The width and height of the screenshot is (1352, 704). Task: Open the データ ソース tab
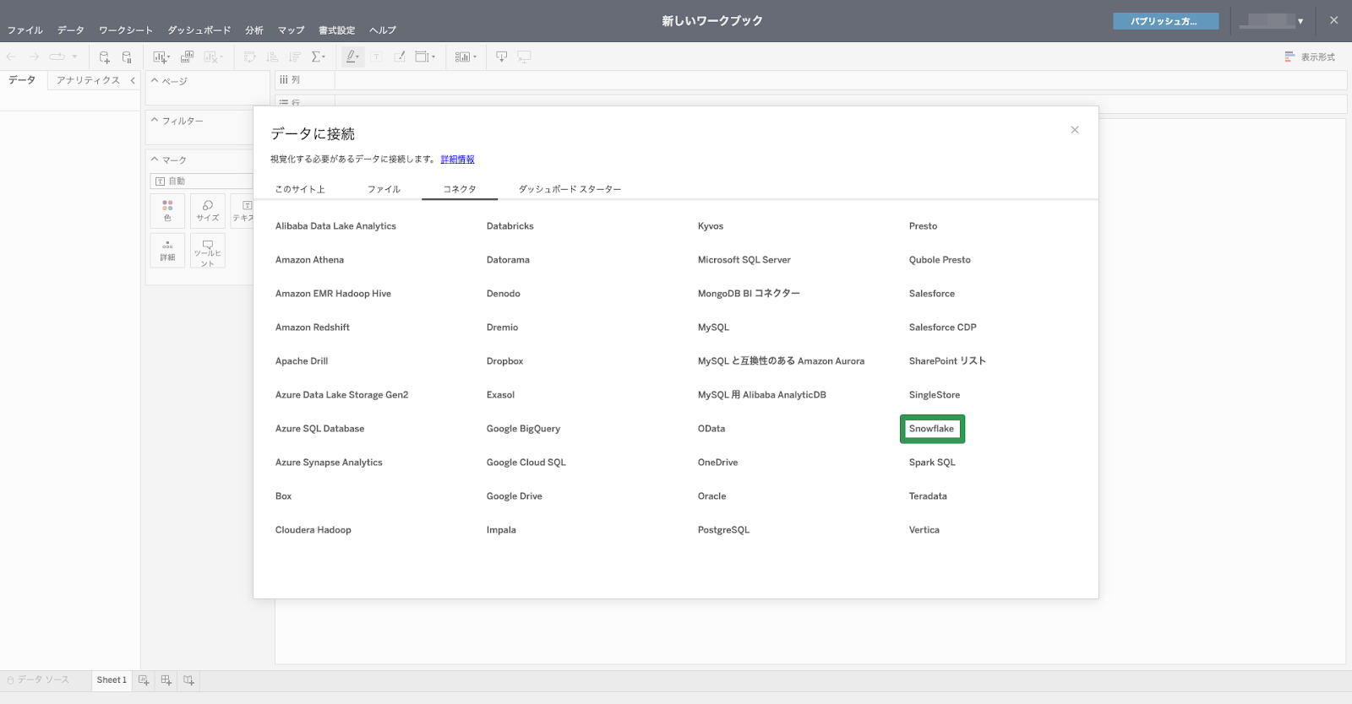click(x=38, y=680)
